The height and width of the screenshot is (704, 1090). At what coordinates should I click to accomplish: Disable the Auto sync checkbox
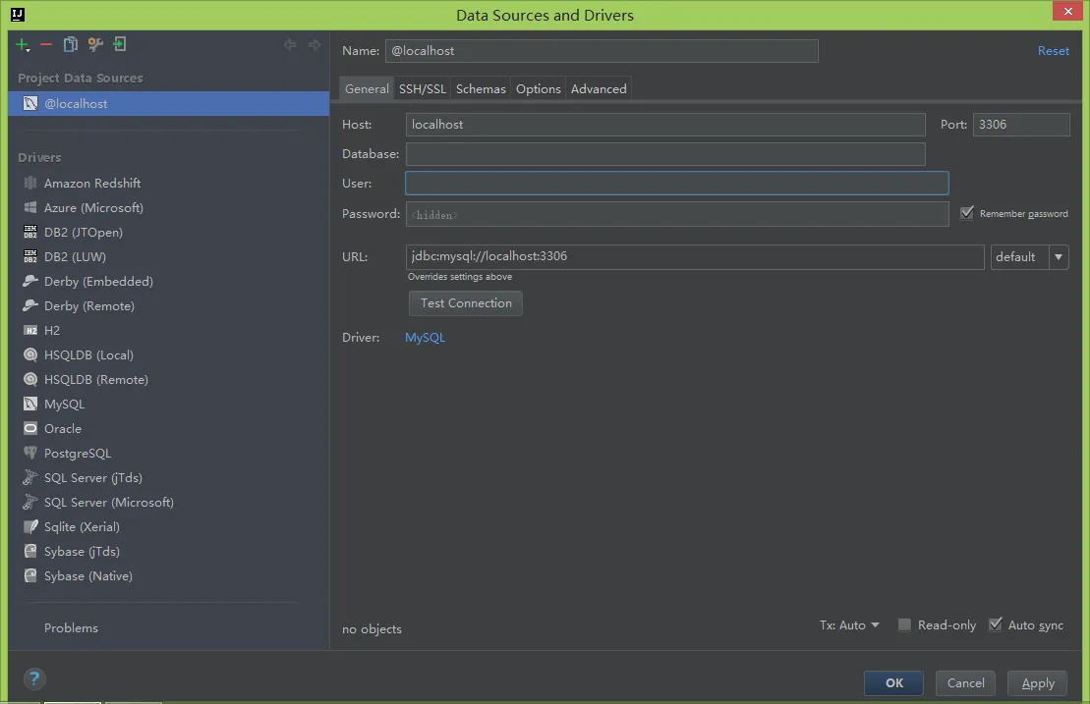point(995,625)
